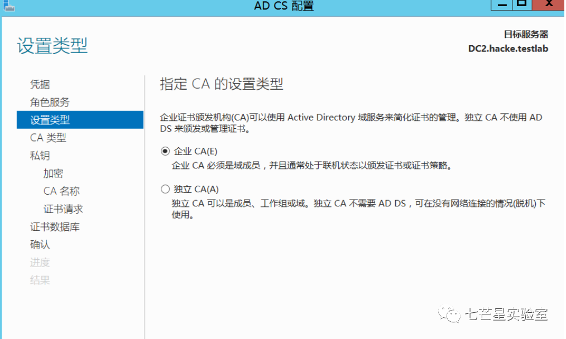
Task: Click the 目标服务器 label
Action: (x=526, y=34)
